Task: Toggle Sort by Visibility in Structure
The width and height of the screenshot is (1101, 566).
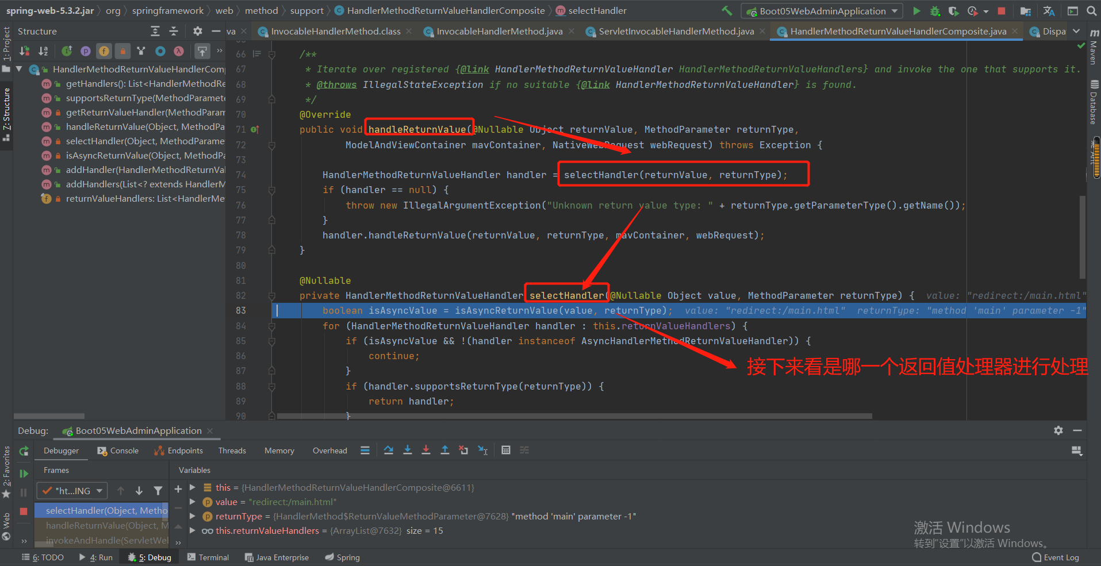Action: tap(24, 51)
